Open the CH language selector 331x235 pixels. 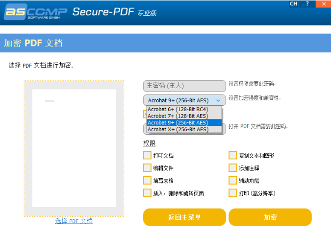293,4
